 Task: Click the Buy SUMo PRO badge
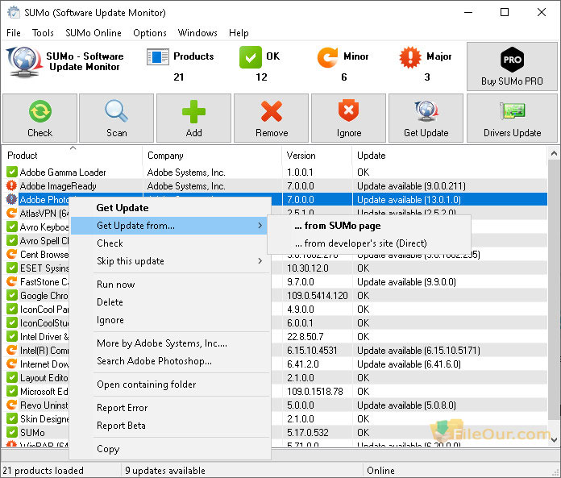pyautogui.click(x=512, y=66)
